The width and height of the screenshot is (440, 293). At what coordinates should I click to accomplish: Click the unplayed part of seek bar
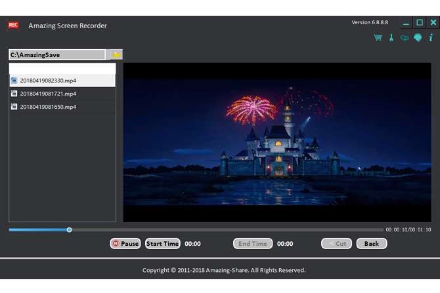pos(227,230)
